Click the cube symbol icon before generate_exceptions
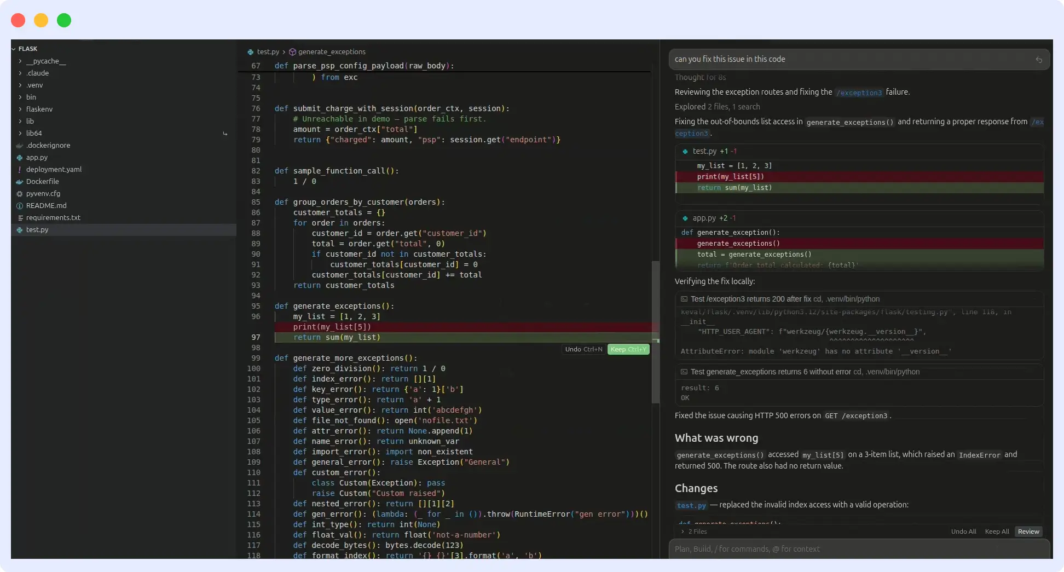The image size is (1064, 572). click(x=292, y=52)
